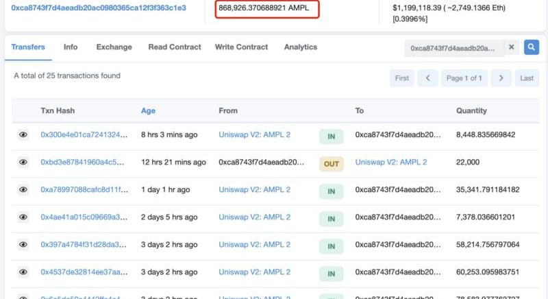Switch to Read Contract tab

coord(175,47)
